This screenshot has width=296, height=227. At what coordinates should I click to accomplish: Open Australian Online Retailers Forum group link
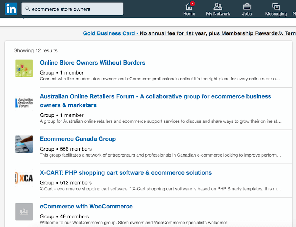155,101
